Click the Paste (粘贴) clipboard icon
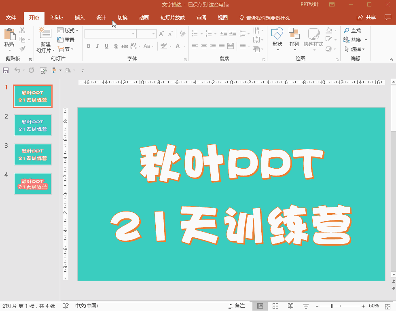The image size is (396, 311). click(9, 34)
